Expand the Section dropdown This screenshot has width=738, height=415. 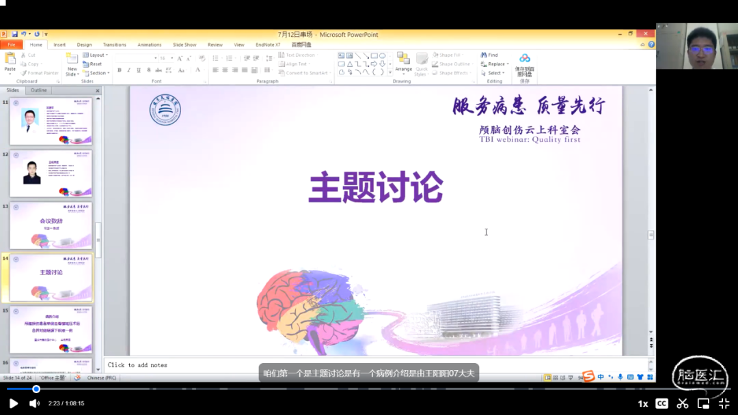point(96,73)
